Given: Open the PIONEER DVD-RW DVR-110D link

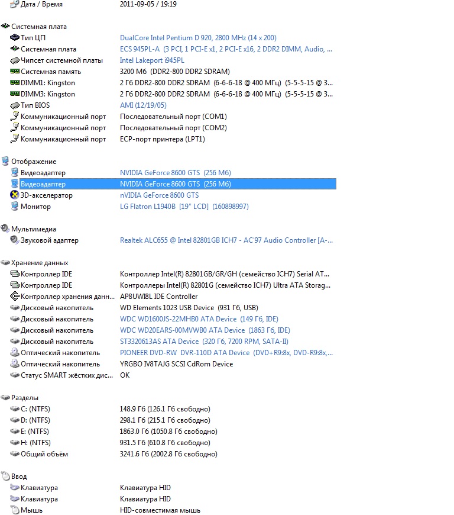Looking at the screenshot, I should 226,353.
